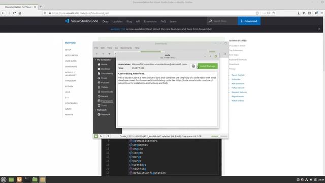Open the View menu in Downloads window

110,48
